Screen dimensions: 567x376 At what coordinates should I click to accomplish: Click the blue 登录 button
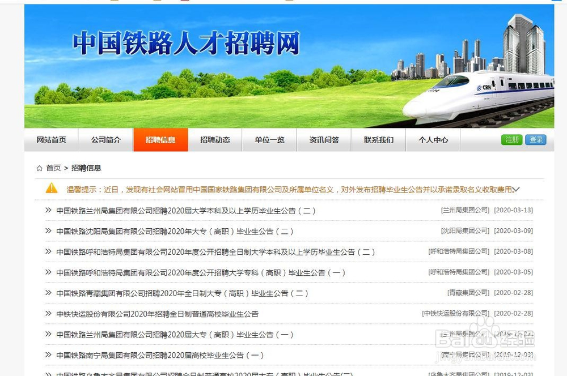pos(536,140)
